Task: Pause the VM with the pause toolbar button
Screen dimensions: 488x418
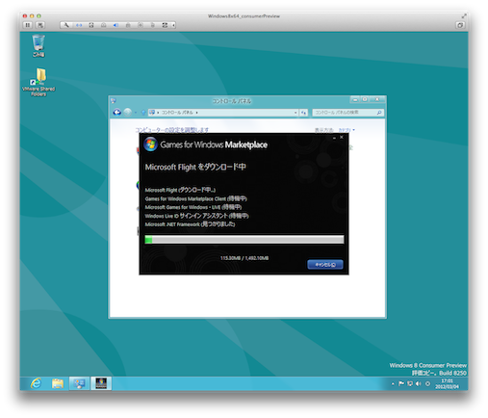Action: click(x=28, y=25)
